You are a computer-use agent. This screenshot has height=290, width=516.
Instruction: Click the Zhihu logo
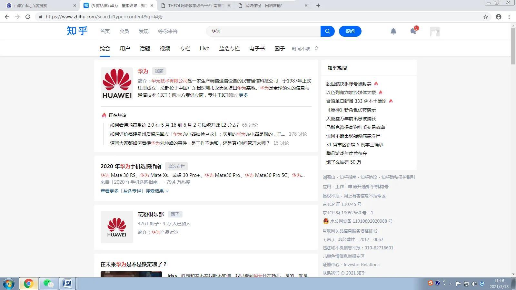click(77, 31)
